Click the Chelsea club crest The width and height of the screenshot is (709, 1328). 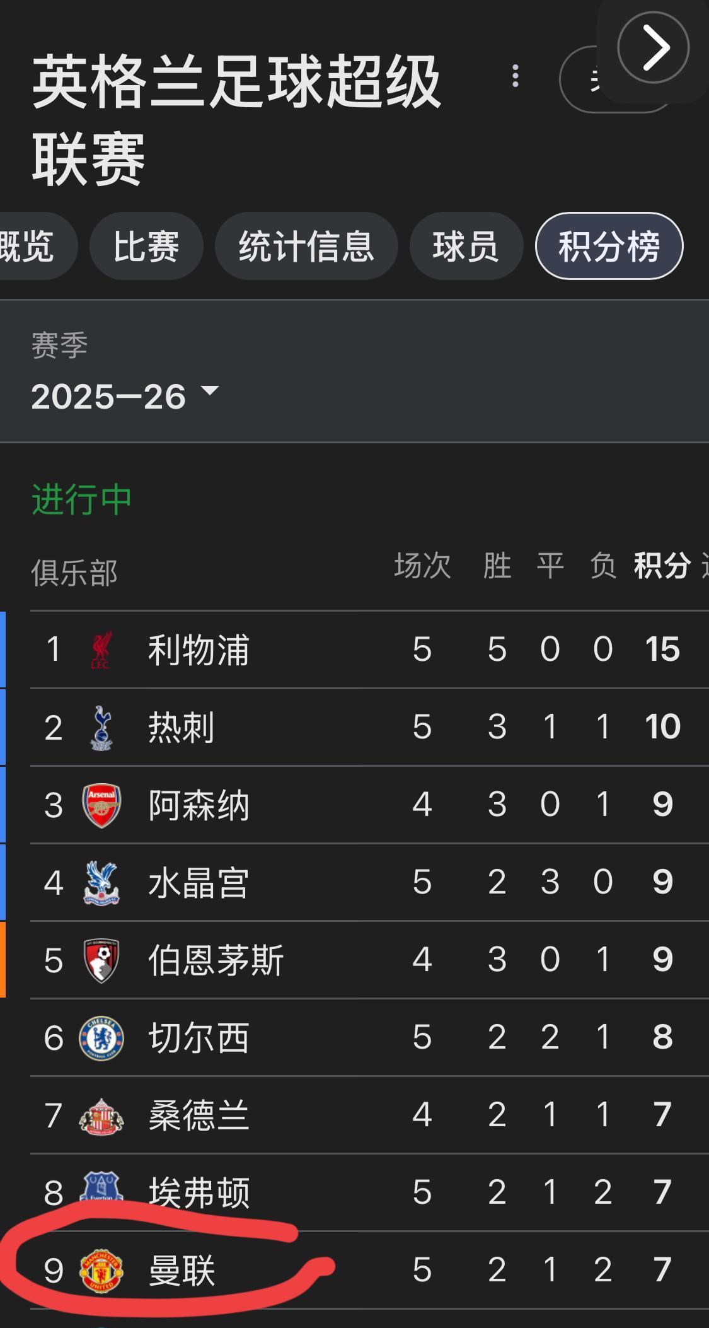click(101, 1038)
